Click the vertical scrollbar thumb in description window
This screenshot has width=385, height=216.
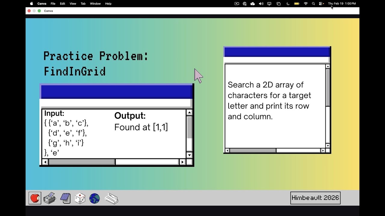328,88
